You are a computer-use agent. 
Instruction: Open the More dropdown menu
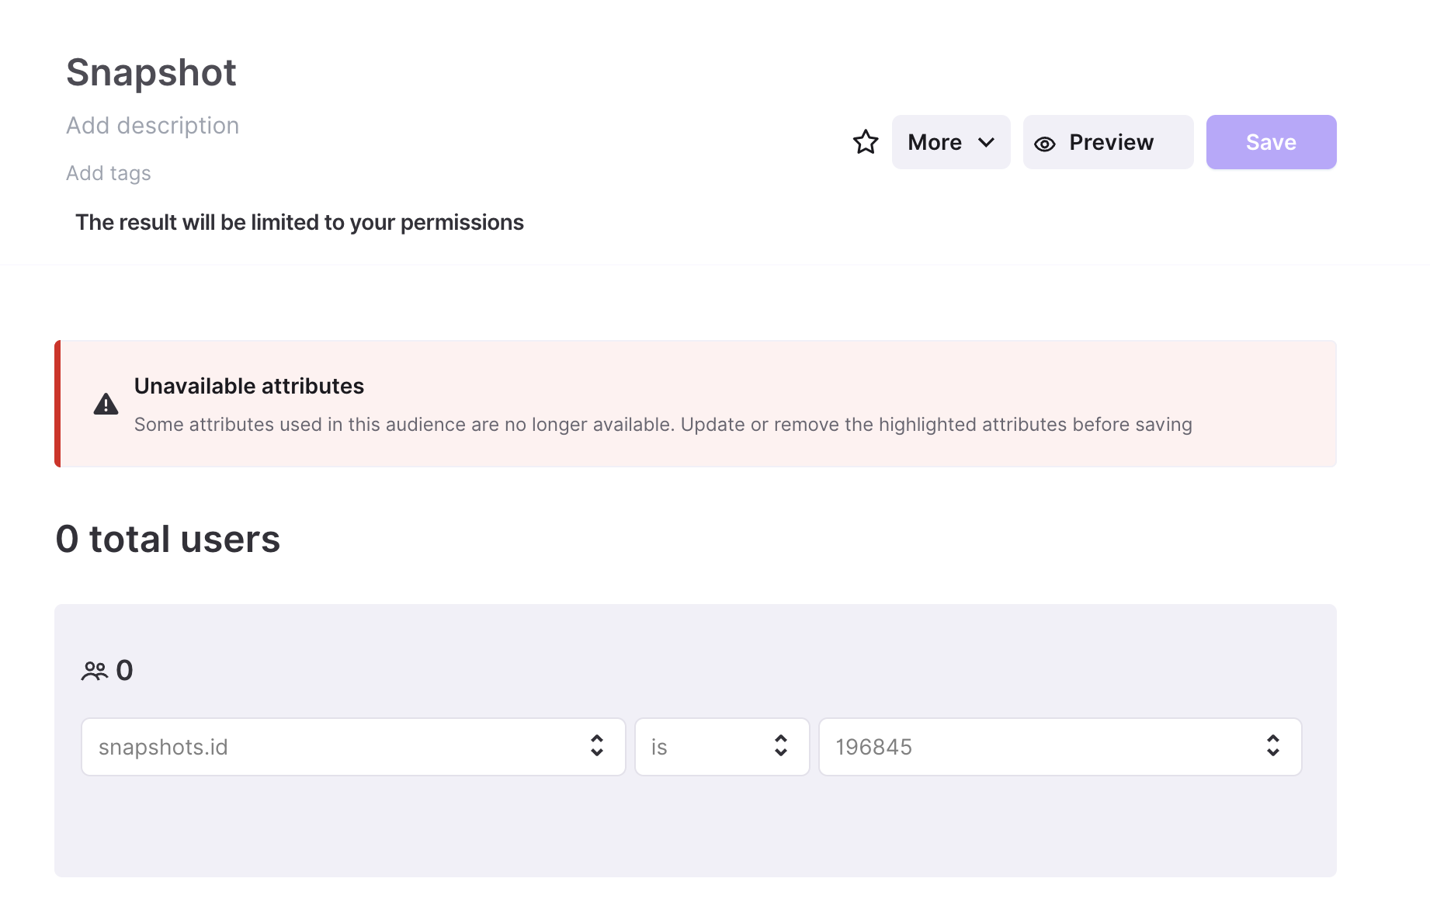[x=951, y=142]
